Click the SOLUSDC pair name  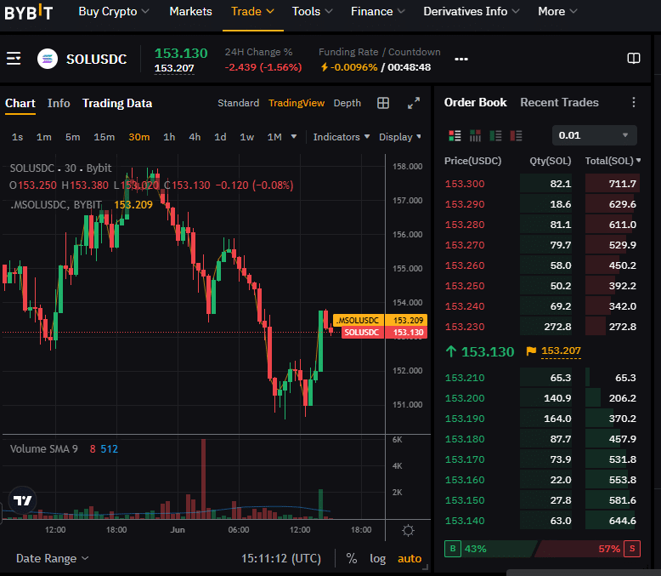[x=96, y=59]
